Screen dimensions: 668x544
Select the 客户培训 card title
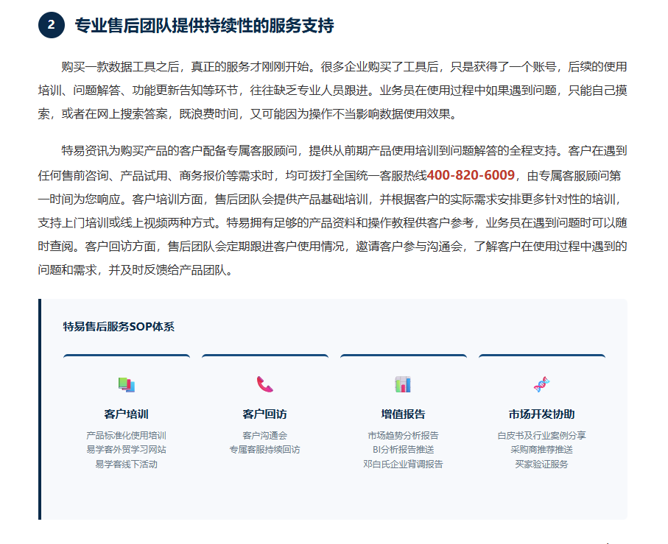127,414
